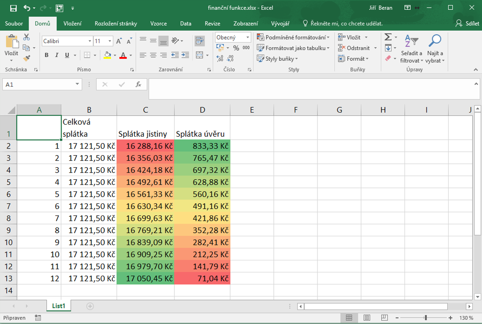Click the Sdílet share button
482x324 pixels.
[468, 23]
